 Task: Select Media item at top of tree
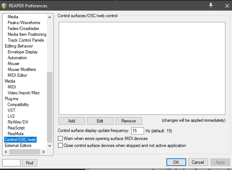[x=13, y=17]
